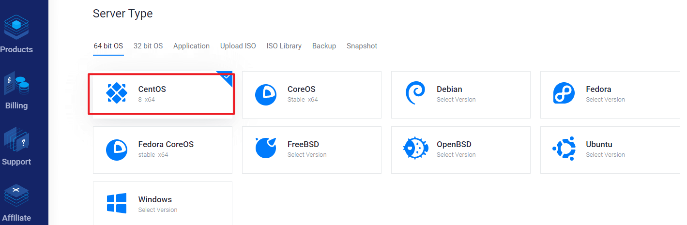
Task: Expand FreeBSD Select Version option
Action: 307,155
